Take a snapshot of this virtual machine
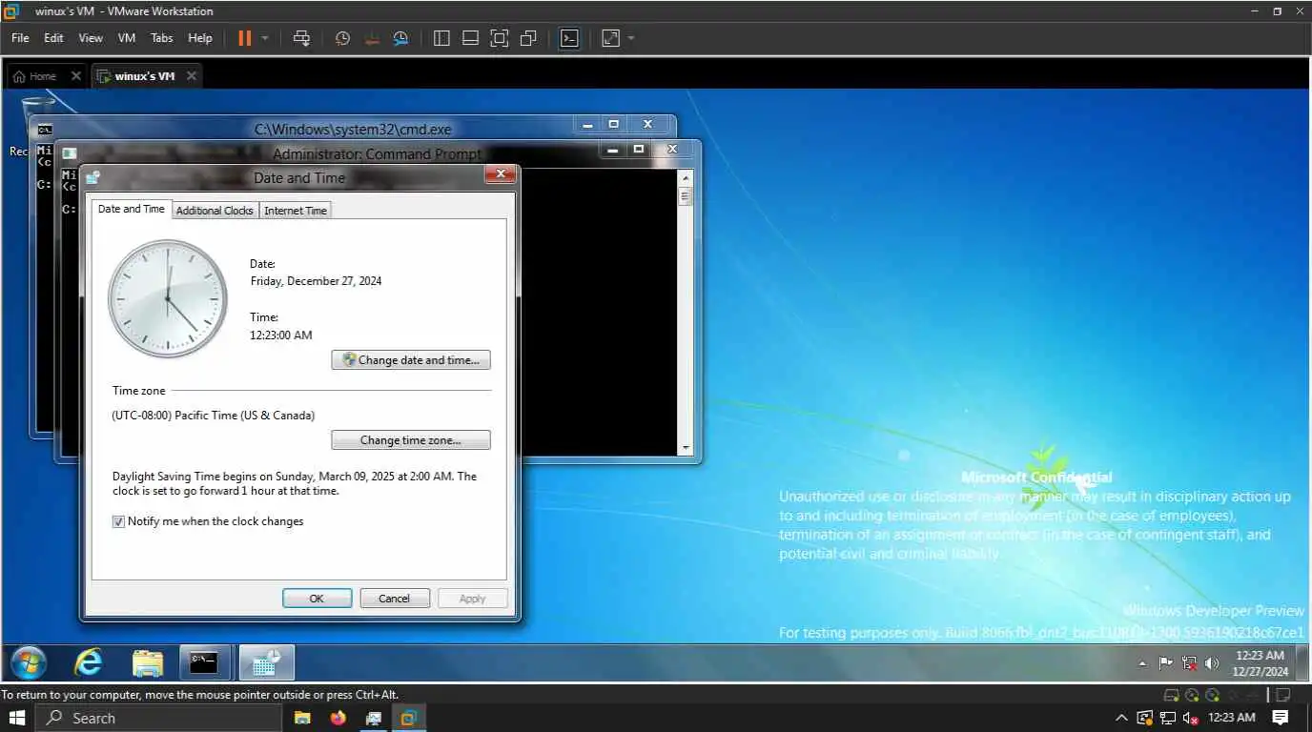This screenshot has width=1312, height=732. (342, 38)
